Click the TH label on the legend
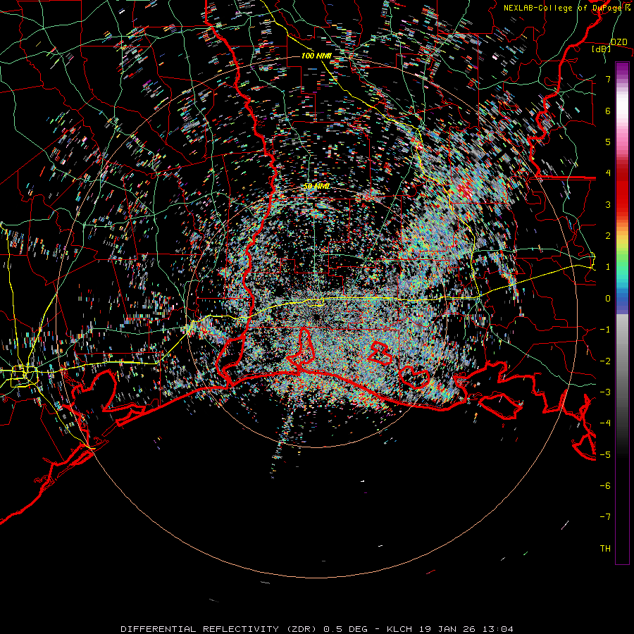This screenshot has height=634, width=634. [x=605, y=548]
